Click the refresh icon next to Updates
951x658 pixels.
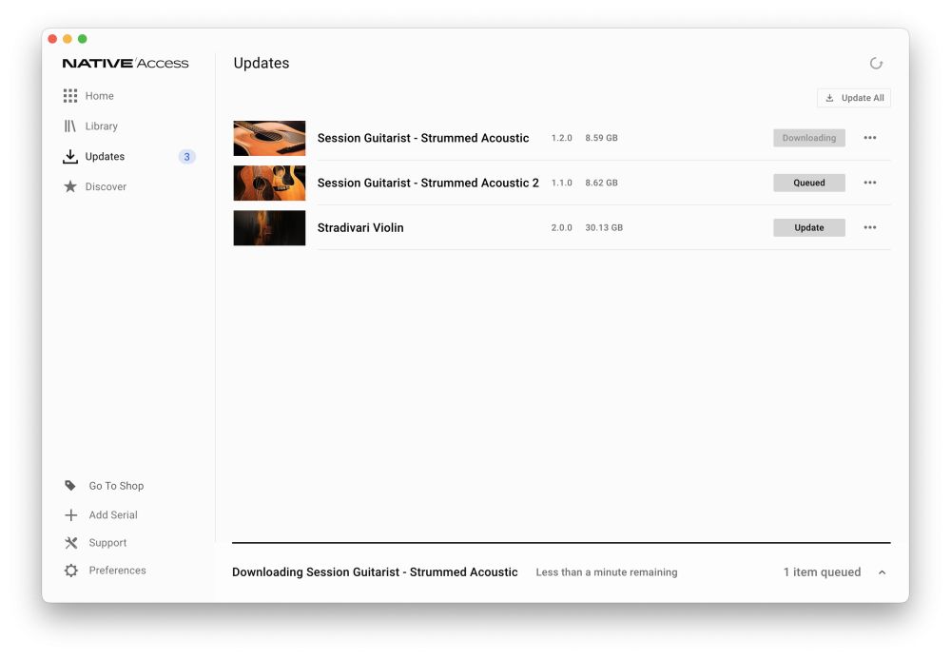(x=876, y=63)
